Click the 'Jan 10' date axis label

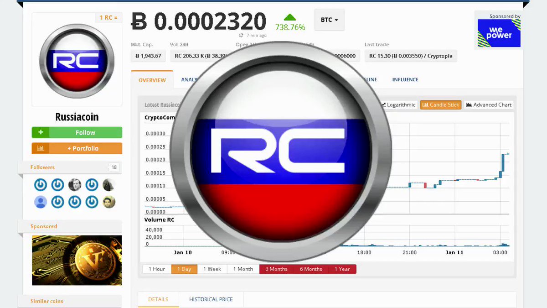[183, 252]
